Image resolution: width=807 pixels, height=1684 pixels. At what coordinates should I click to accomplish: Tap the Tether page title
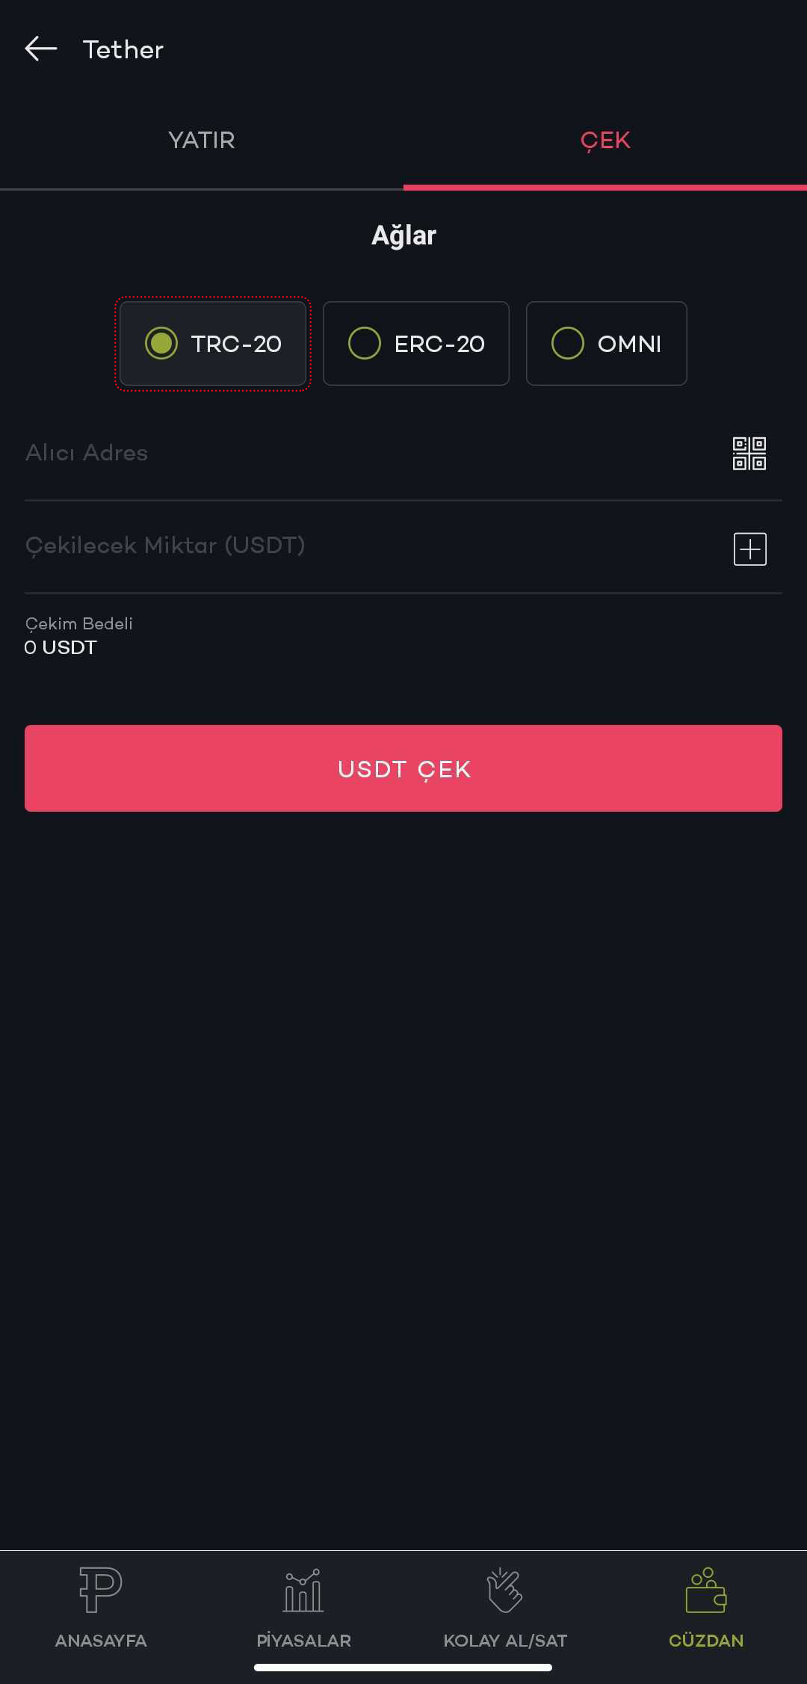click(123, 49)
